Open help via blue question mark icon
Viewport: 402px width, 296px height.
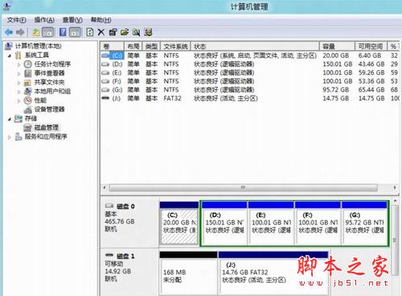63,32
